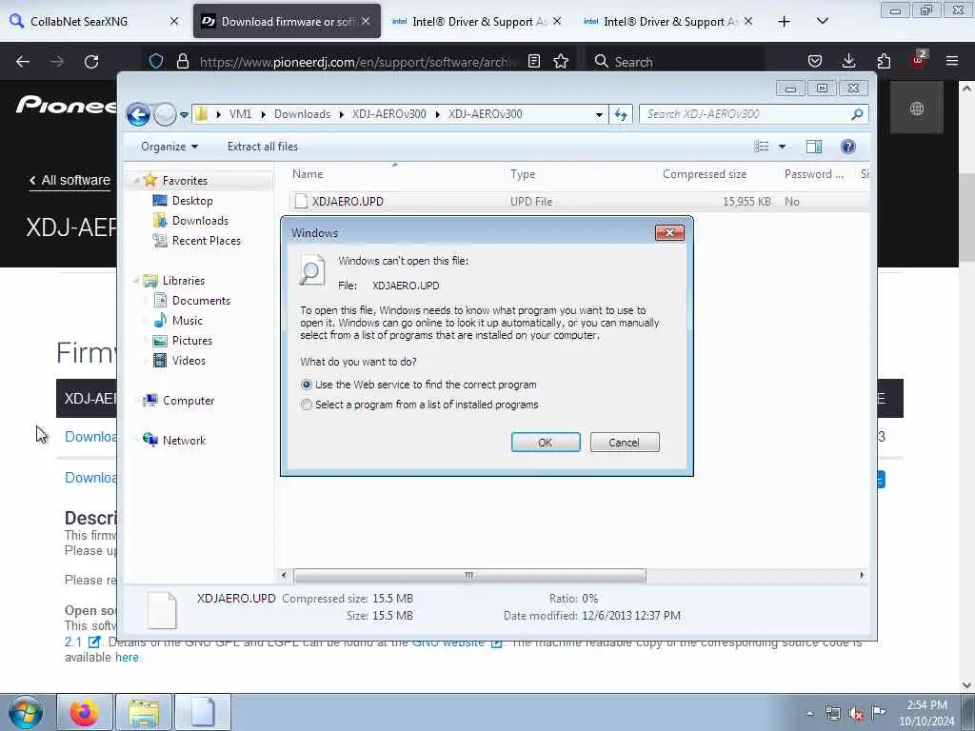
Task: Click tracking protection shield icon
Action: (x=156, y=61)
